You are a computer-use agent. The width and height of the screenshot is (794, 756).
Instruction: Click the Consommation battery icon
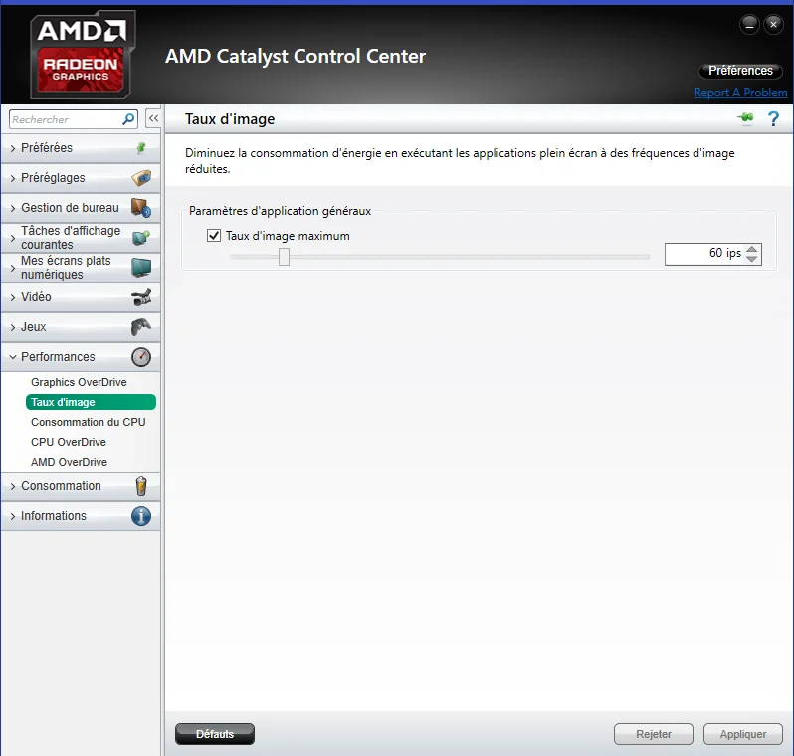(141, 486)
